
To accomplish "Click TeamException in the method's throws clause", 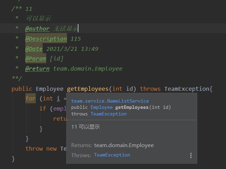I will (x=186, y=89).
